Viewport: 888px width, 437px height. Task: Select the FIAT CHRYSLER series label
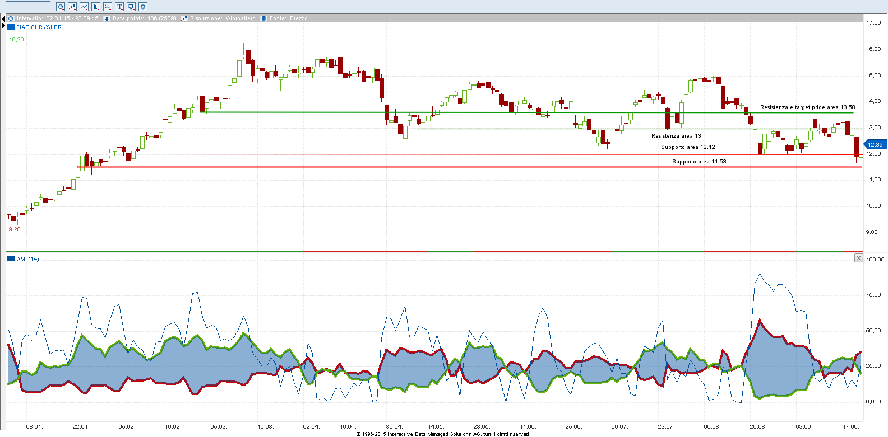[39, 27]
